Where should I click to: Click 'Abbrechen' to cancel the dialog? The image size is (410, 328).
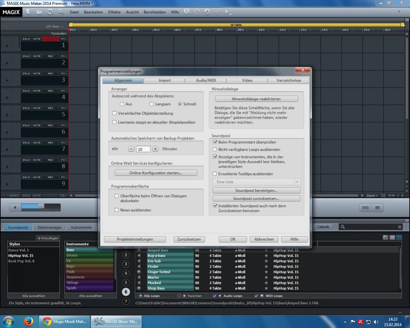[x=264, y=239]
